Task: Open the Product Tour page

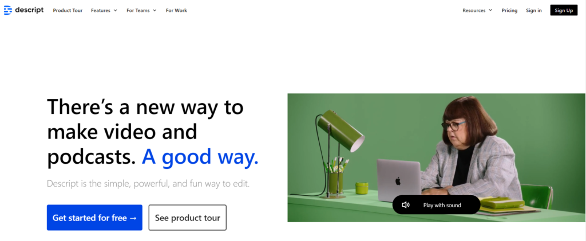Action: 68,10
